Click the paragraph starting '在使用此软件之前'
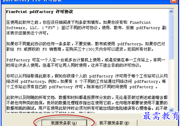The width and height of the screenshot is (182, 126). pos(86,28)
